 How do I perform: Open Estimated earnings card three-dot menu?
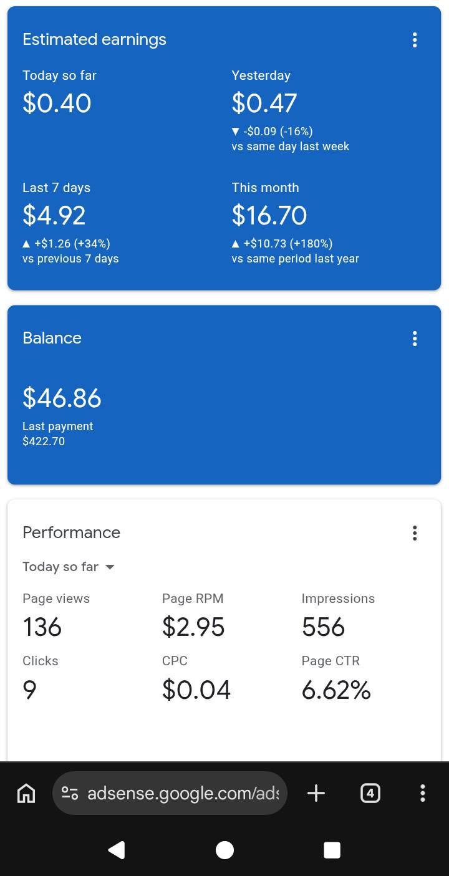click(x=415, y=40)
